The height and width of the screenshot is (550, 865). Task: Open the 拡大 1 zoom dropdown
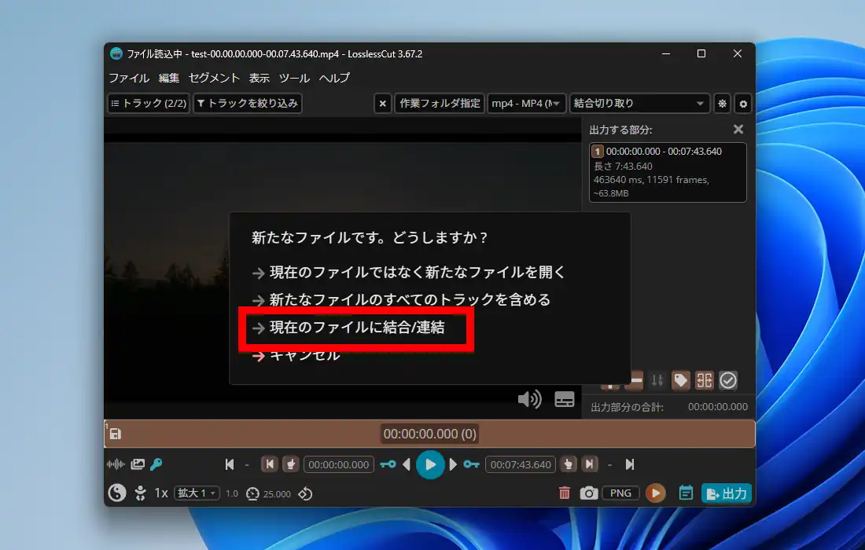coord(197,493)
